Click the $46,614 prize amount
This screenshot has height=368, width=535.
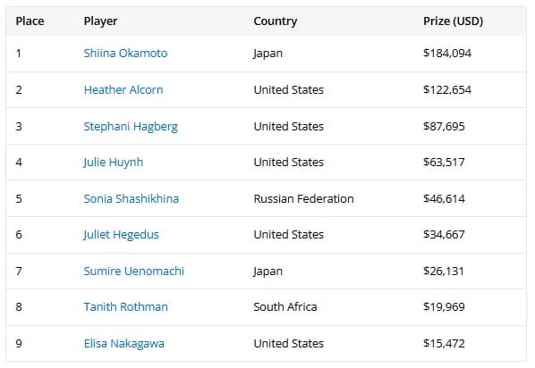coord(444,198)
